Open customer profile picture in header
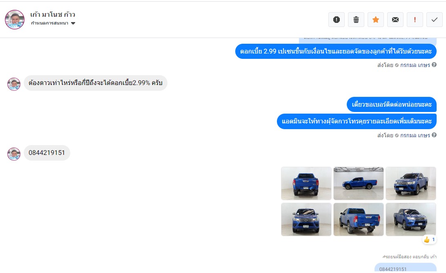This screenshot has height=273, width=446. point(15,20)
